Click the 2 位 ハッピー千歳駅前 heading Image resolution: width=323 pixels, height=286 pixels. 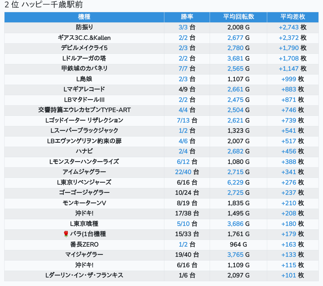pos(43,4)
